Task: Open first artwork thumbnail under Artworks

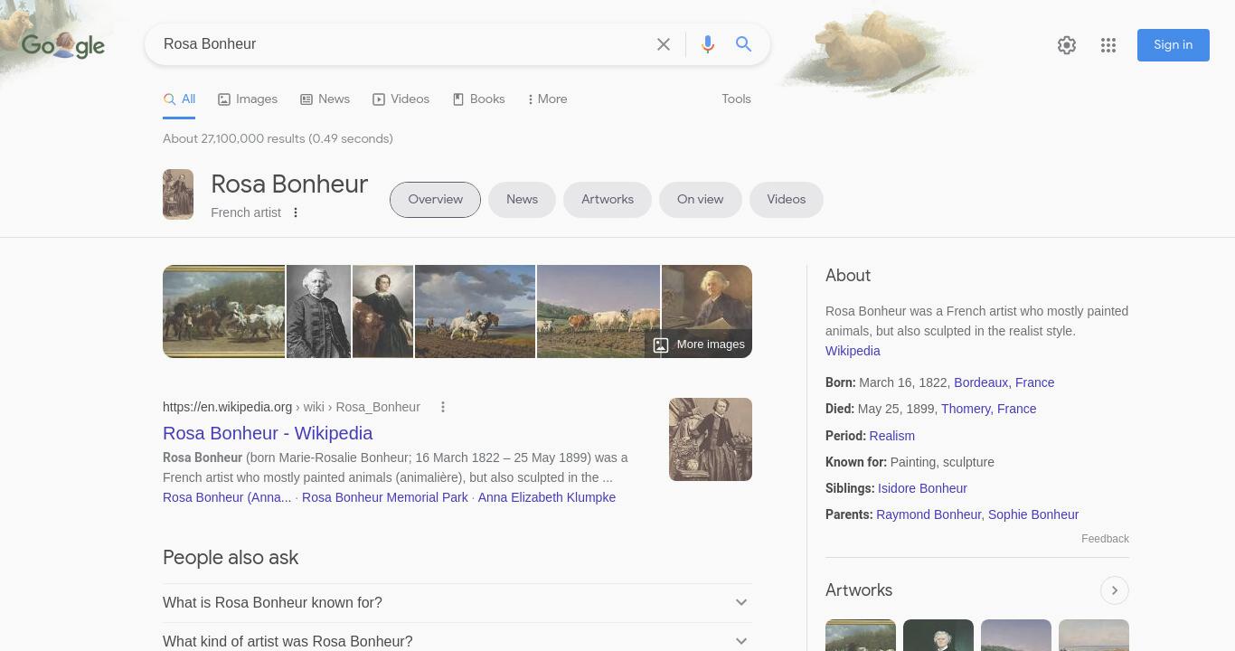Action: tap(861, 635)
